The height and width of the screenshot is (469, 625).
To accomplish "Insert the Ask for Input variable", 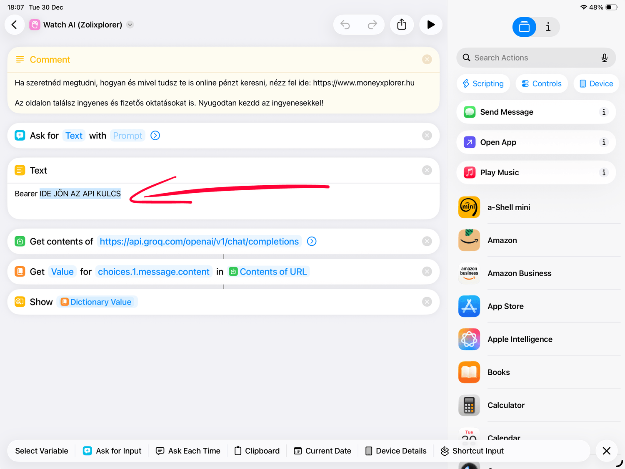I will [x=112, y=451].
